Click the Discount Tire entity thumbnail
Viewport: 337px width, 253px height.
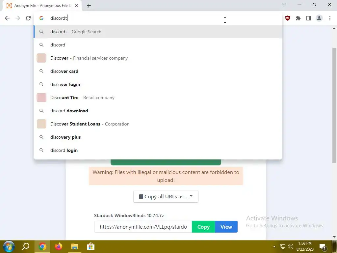click(41, 98)
